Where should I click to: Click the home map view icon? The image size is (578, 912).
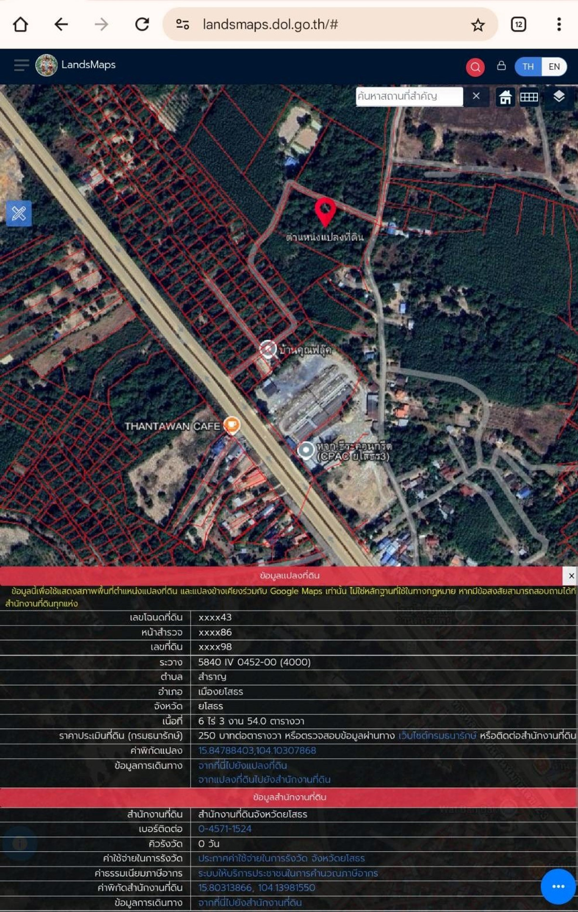pyautogui.click(x=505, y=97)
